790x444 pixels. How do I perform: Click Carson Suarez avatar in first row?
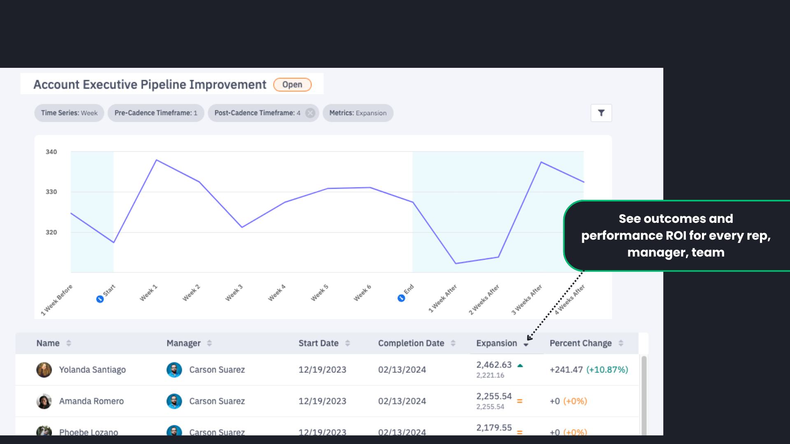click(x=174, y=370)
